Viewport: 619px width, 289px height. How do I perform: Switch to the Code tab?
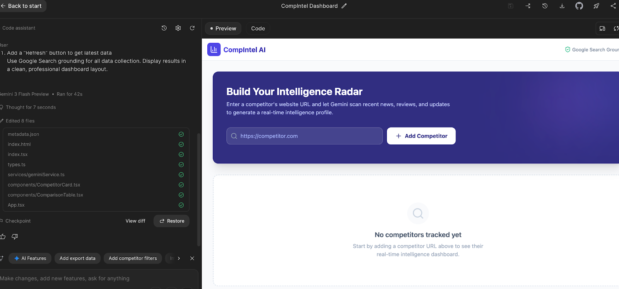[258, 29]
